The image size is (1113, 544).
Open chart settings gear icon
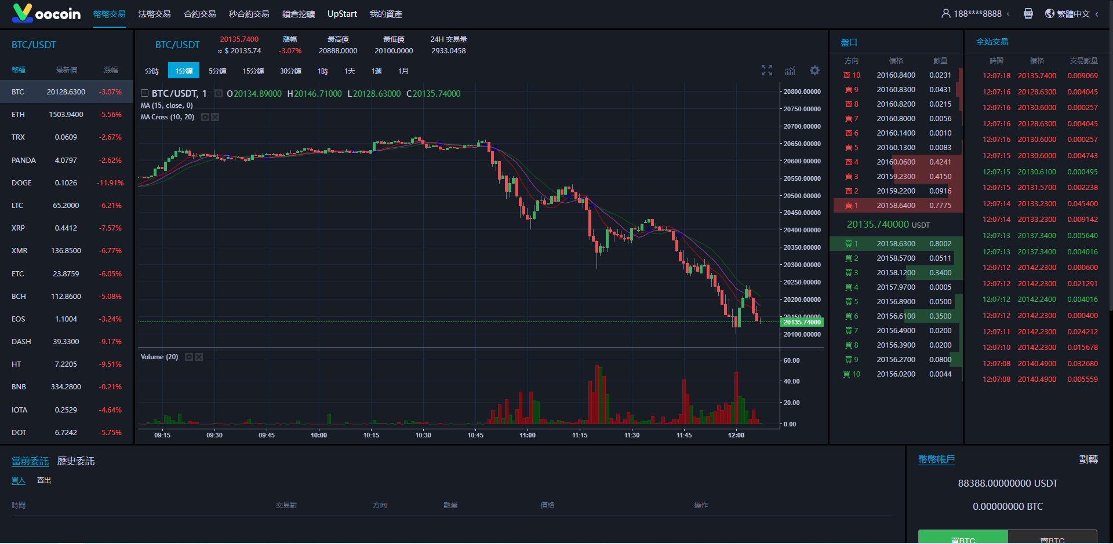pos(814,71)
